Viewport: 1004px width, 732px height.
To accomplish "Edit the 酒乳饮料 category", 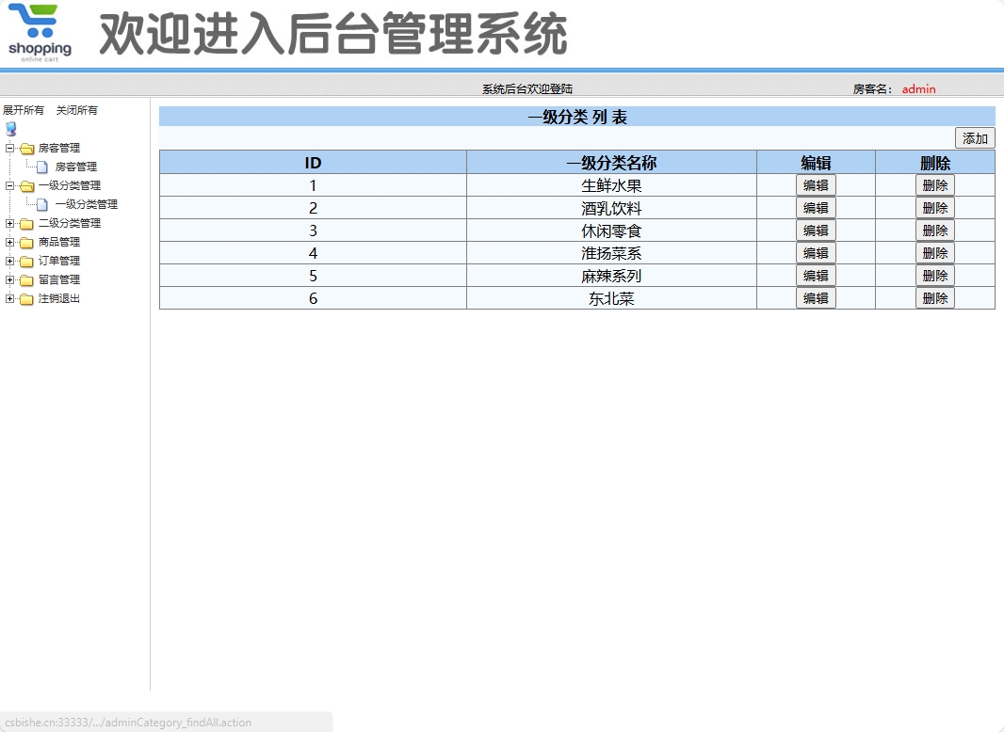I will (816, 208).
